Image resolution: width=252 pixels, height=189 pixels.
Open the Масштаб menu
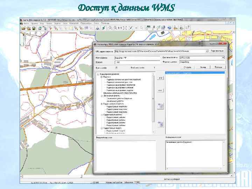[x=74, y=23]
